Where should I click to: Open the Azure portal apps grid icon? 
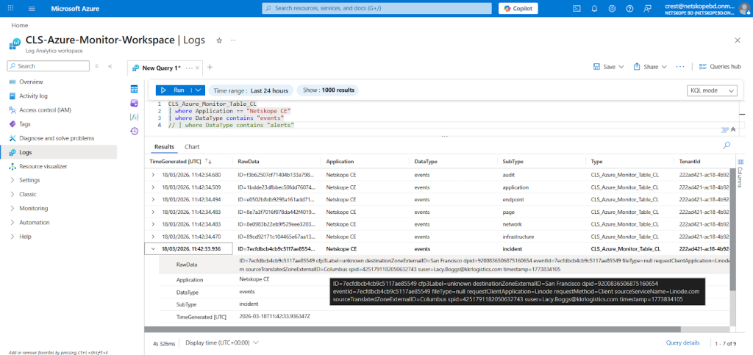(11, 8)
